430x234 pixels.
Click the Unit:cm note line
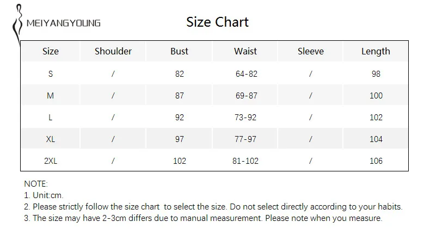(44, 195)
